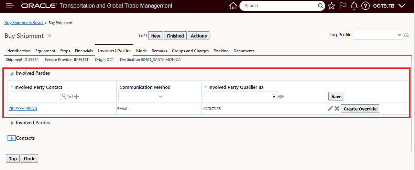This screenshot has height=170, width=415.
Task: Open the hamburger navigation menu
Action: click(10, 6)
